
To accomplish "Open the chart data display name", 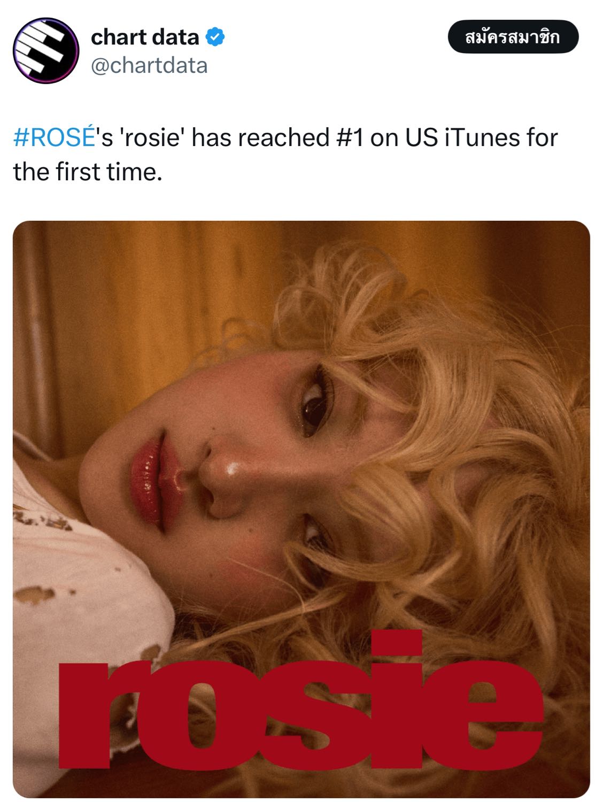I will coord(145,37).
